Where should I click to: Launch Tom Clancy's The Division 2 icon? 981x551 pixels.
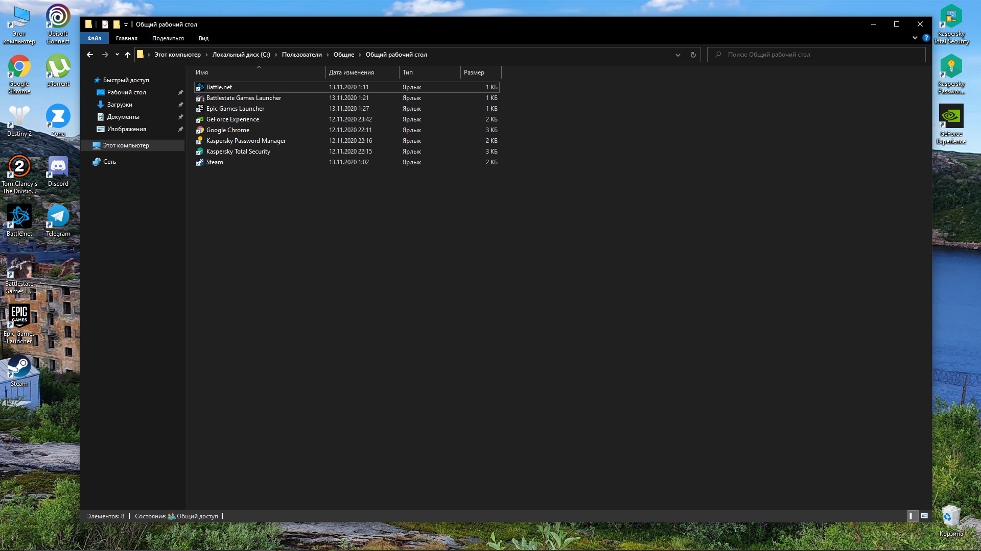tap(19, 174)
